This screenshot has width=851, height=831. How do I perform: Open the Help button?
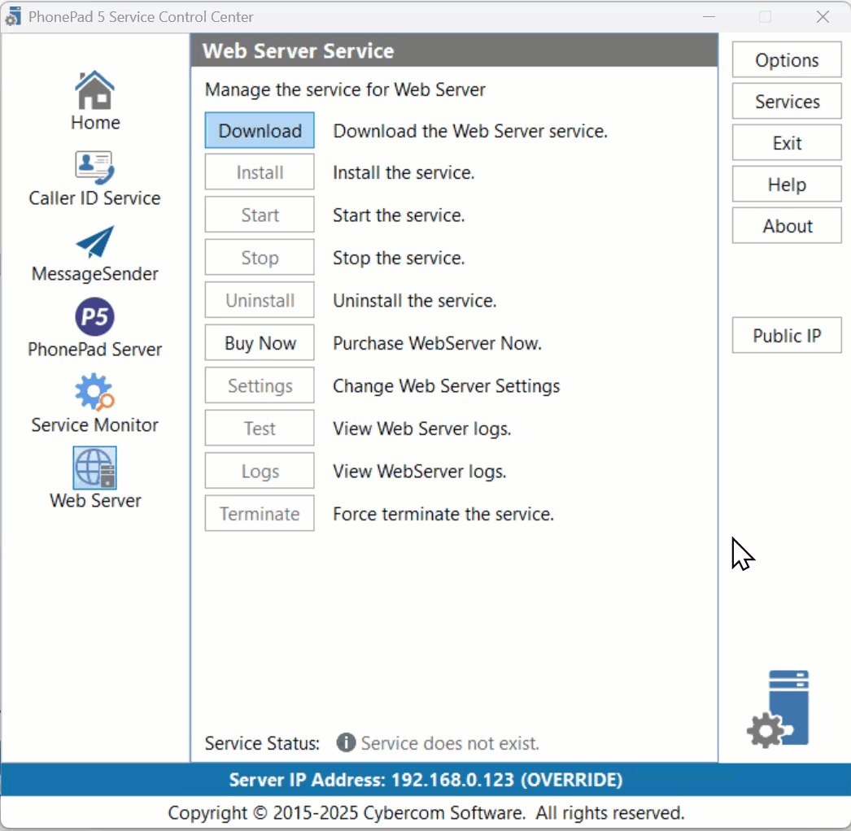[787, 184]
